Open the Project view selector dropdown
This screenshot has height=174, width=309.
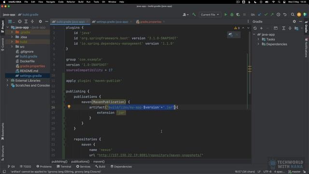point(11,21)
